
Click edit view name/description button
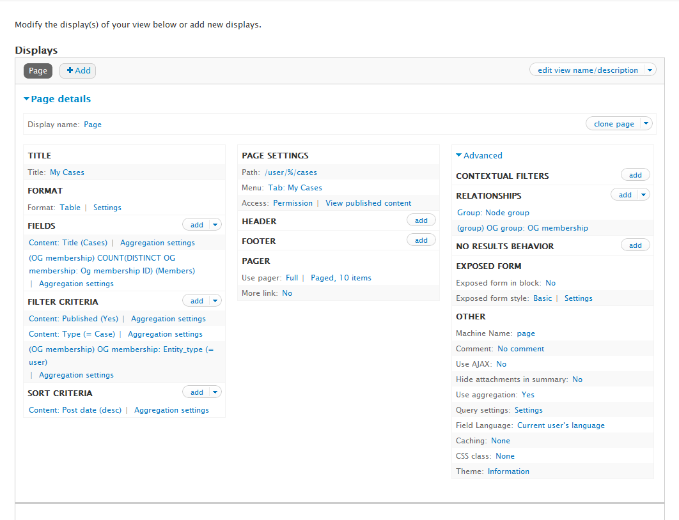click(x=588, y=70)
